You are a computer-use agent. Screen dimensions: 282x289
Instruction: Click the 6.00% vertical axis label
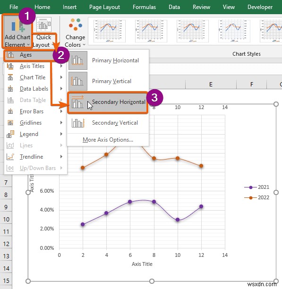tap(47, 191)
